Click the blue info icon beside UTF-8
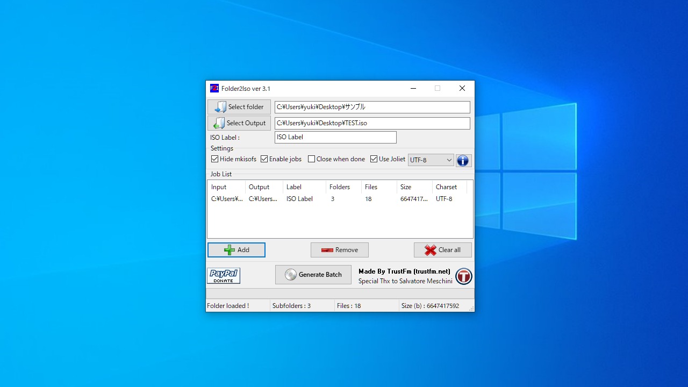688x387 pixels. coord(463,160)
